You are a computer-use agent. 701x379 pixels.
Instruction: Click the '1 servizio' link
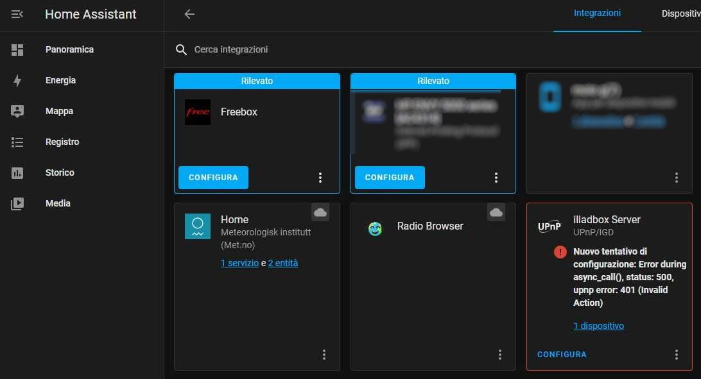(x=239, y=263)
